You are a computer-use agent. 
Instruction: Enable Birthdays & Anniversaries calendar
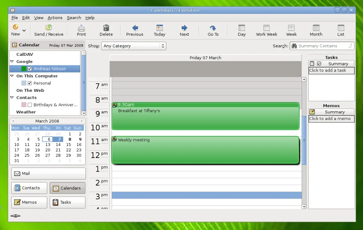point(29,105)
